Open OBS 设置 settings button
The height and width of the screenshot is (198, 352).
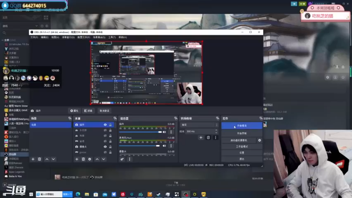pos(242,153)
